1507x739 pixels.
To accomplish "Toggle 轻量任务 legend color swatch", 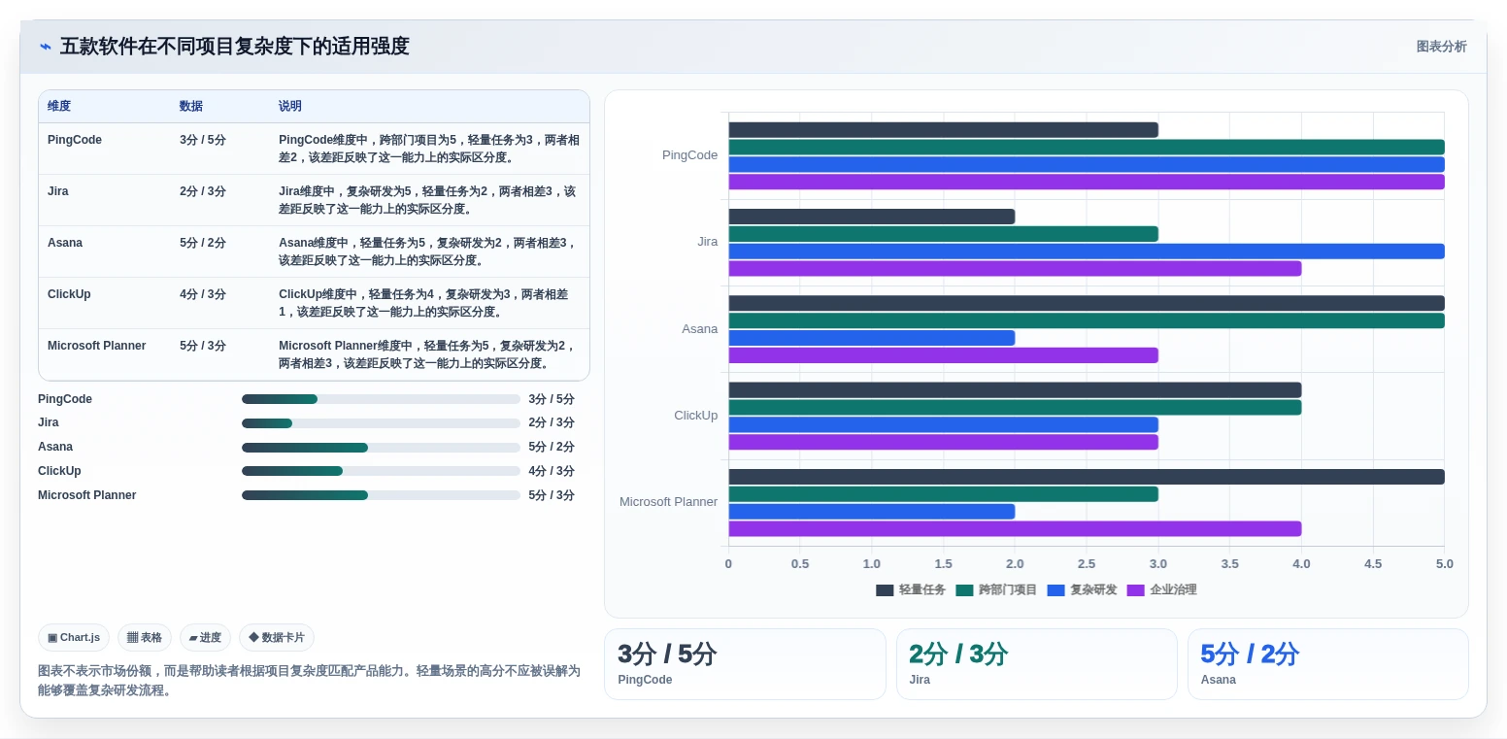I will tap(885, 589).
